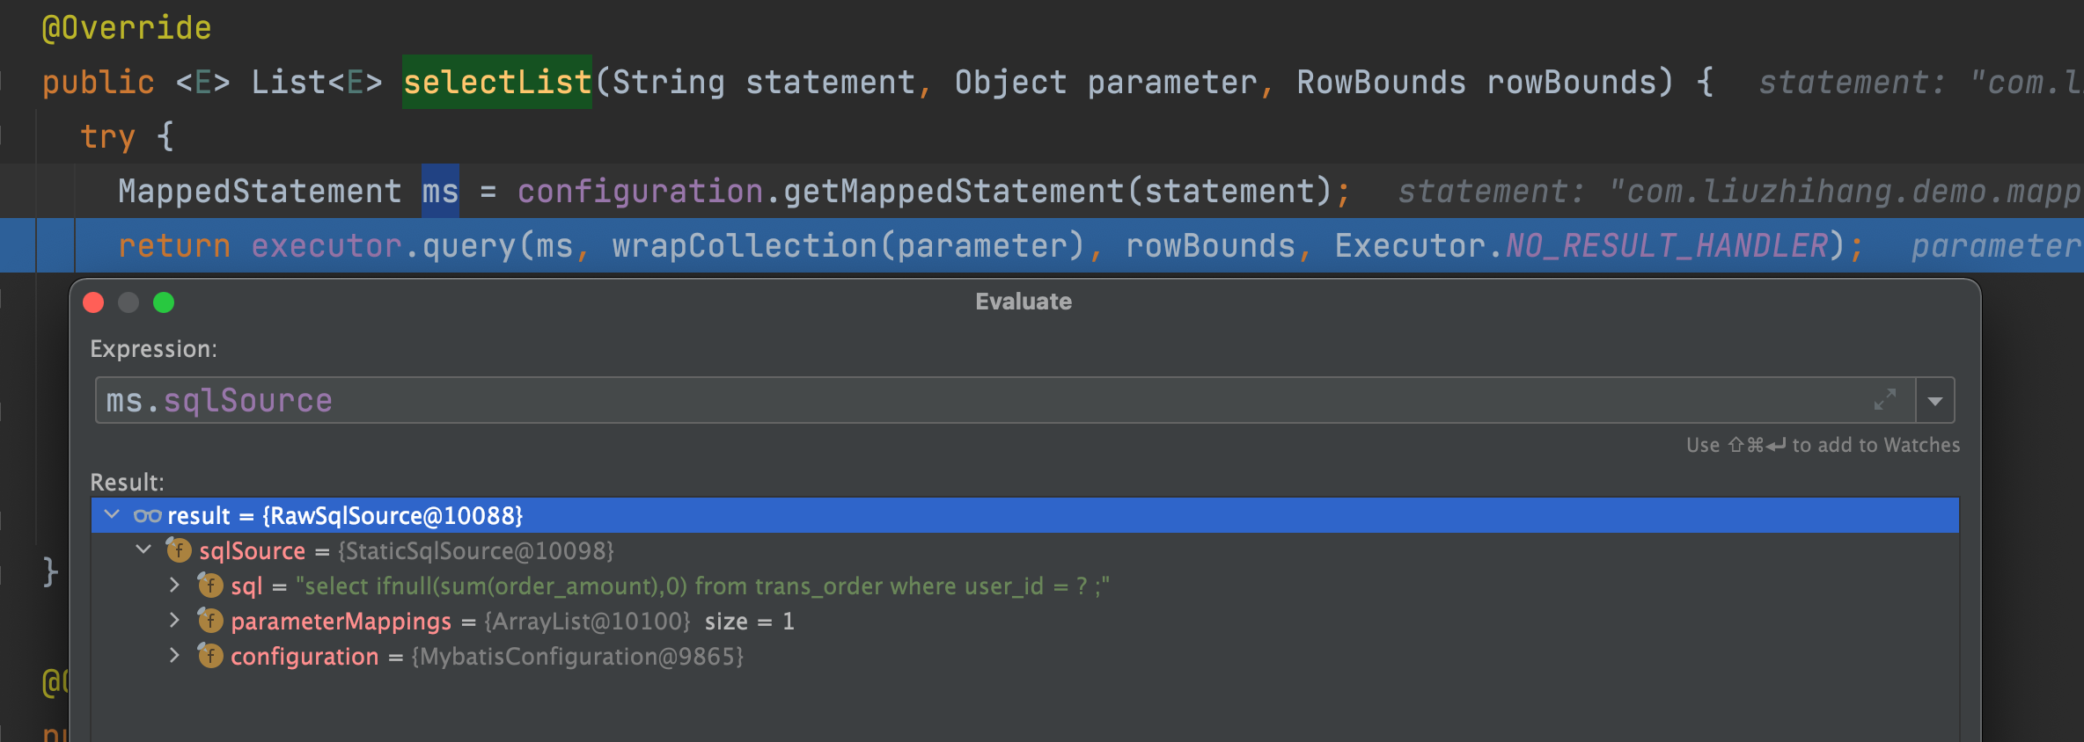Click the field icon next to parameterMappings
The width and height of the screenshot is (2084, 742).
click(210, 621)
